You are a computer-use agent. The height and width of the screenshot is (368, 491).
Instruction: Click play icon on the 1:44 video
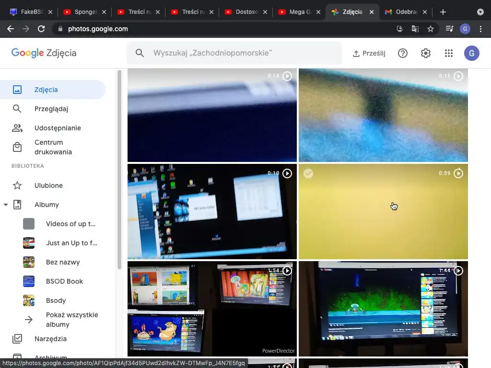(458, 271)
